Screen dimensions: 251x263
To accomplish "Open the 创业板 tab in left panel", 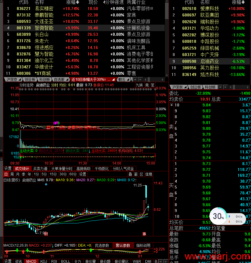I will tap(30, 79).
